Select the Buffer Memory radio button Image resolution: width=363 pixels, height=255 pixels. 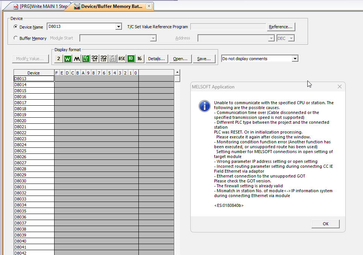coord(15,38)
